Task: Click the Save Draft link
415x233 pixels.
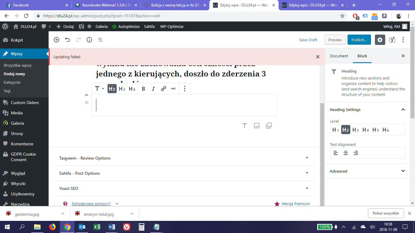Action: coord(308,40)
